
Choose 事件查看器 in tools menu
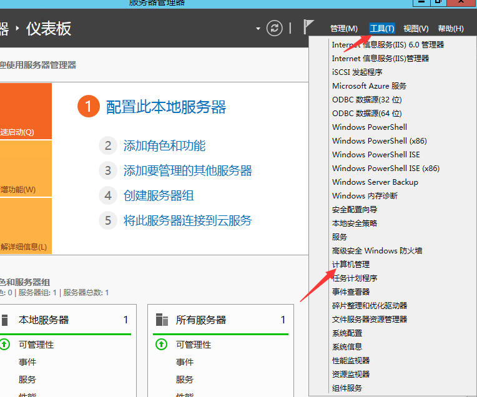[x=350, y=292]
